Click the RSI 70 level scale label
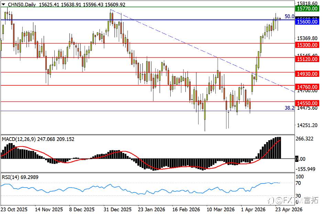This screenshot has width=322, height=214. (x=298, y=183)
